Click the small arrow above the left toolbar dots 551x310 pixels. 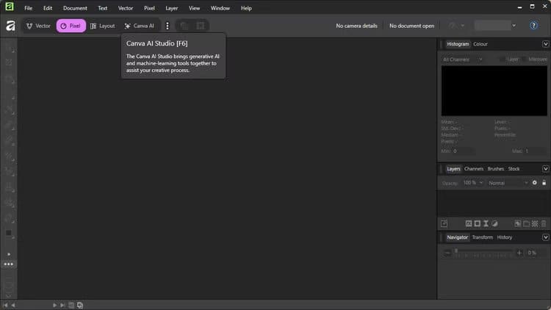[9, 254]
